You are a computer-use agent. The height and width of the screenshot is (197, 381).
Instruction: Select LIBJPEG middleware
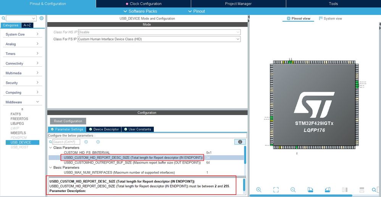pyautogui.click(x=17, y=123)
